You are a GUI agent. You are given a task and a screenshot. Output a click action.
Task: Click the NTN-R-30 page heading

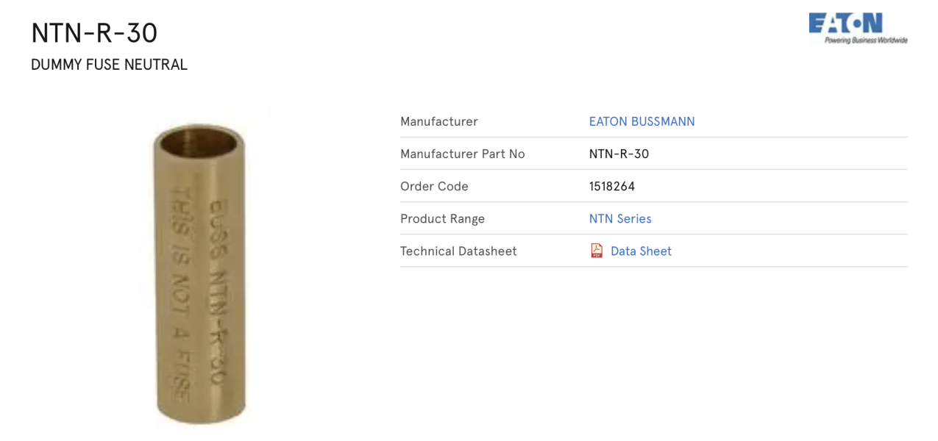click(94, 33)
